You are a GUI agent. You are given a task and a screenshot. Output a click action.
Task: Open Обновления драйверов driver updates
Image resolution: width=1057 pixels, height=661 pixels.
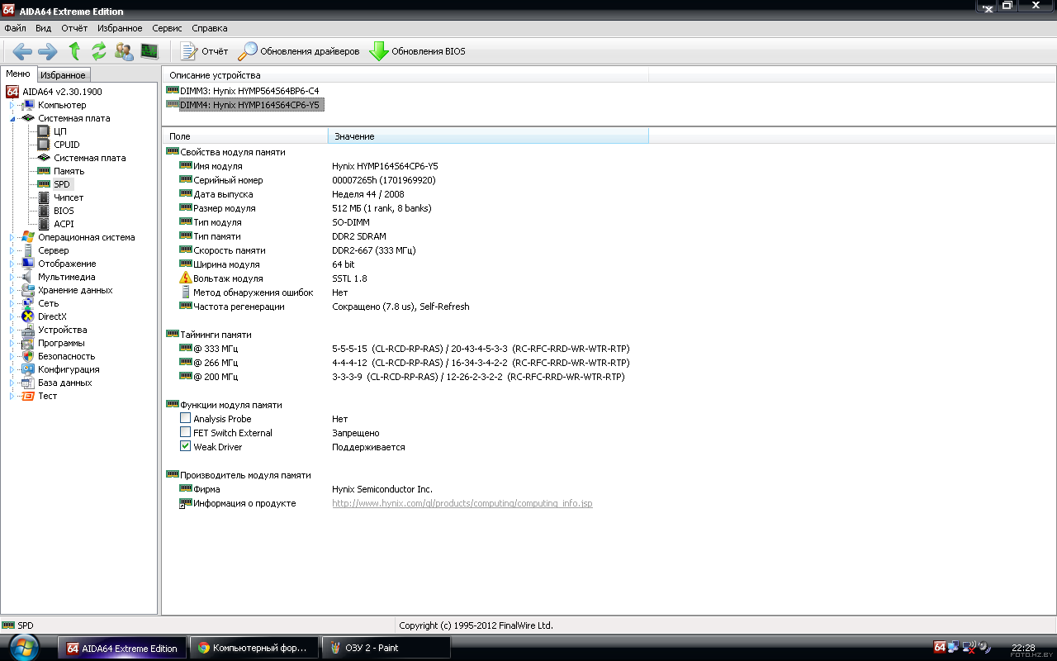(x=299, y=51)
